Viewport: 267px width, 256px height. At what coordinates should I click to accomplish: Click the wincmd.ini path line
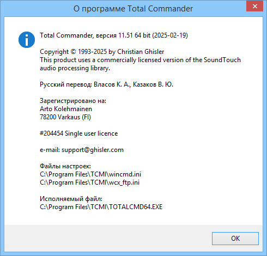click(90, 174)
